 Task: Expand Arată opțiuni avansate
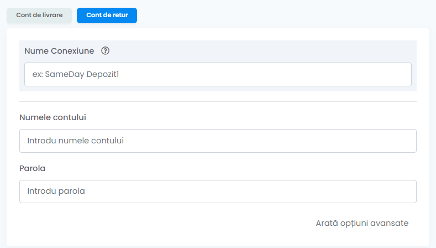pos(362,223)
